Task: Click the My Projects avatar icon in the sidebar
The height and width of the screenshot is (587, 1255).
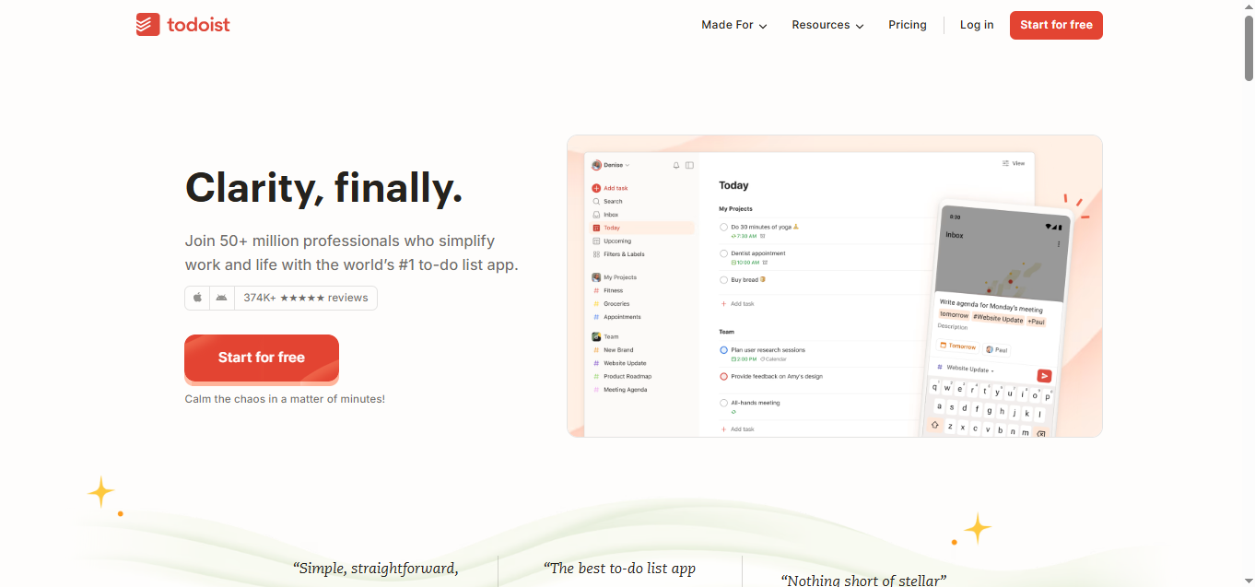Action: (596, 277)
